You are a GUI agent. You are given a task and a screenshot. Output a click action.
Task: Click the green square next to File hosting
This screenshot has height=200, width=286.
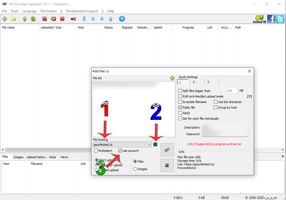coord(155,145)
